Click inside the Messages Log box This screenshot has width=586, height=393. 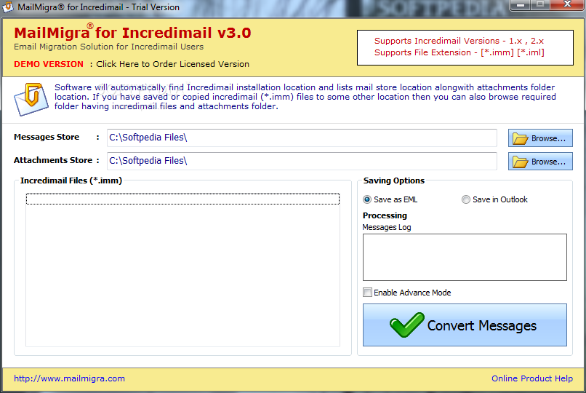click(x=465, y=257)
